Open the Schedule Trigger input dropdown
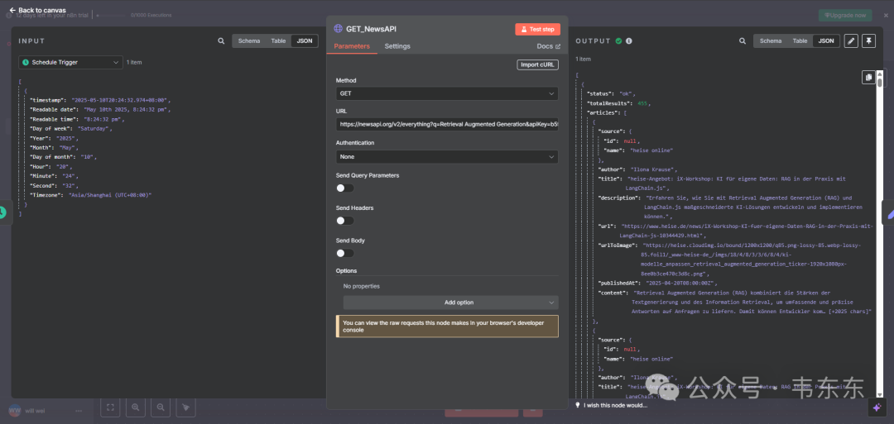 pos(70,62)
